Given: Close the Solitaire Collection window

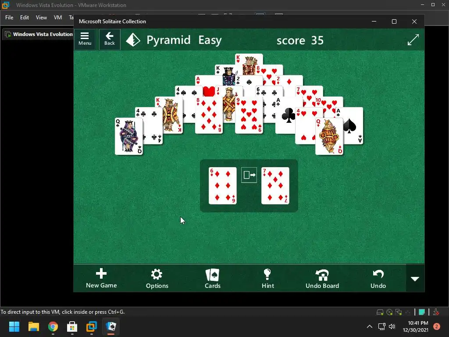Looking at the screenshot, I should tap(414, 22).
